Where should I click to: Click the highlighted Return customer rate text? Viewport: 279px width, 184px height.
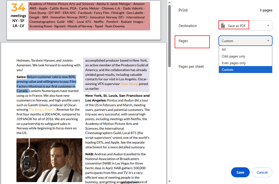point(46,84)
